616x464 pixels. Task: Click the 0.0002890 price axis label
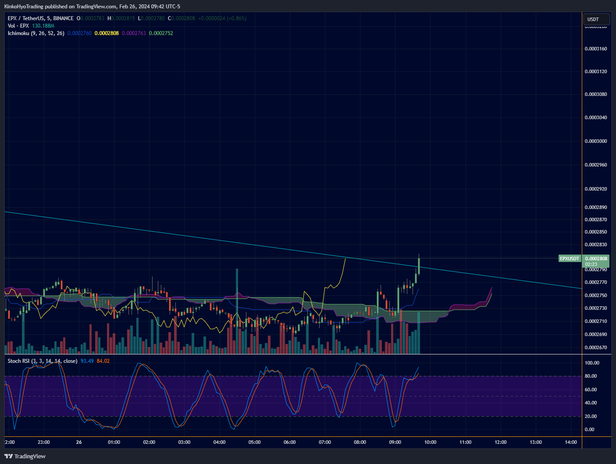(596, 207)
